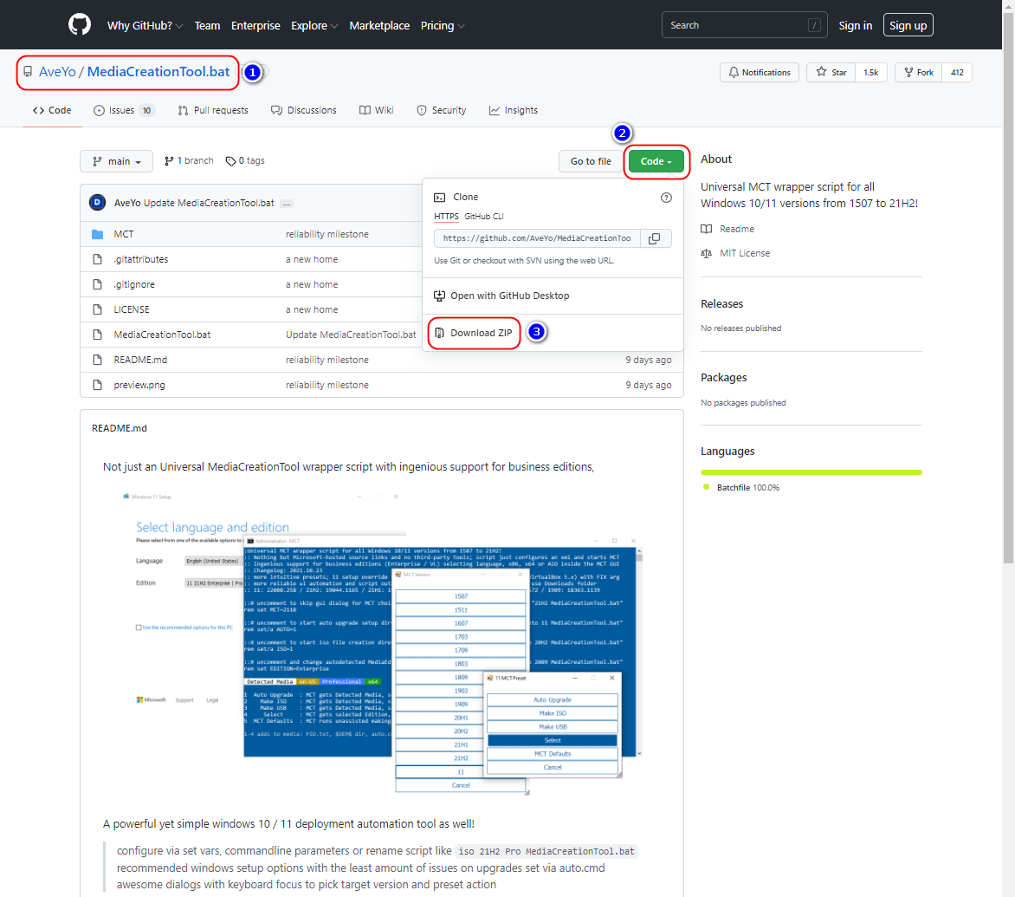The width and height of the screenshot is (1015, 897).
Task: Open clone help question mark icon
Action: pos(666,198)
